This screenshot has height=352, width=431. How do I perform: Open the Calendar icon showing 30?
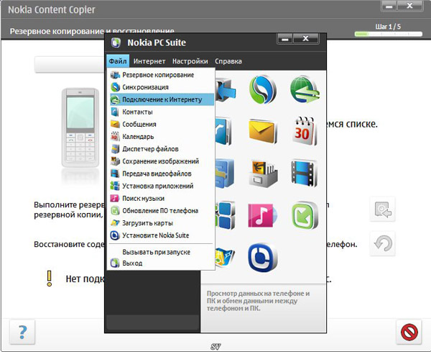pyautogui.click(x=305, y=131)
